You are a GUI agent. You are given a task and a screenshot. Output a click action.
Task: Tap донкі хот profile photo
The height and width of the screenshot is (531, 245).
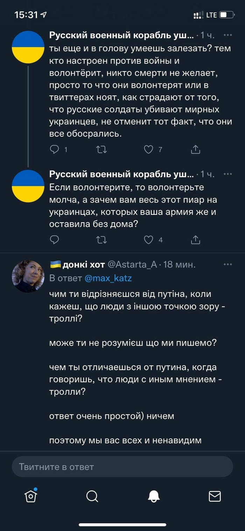point(28,276)
